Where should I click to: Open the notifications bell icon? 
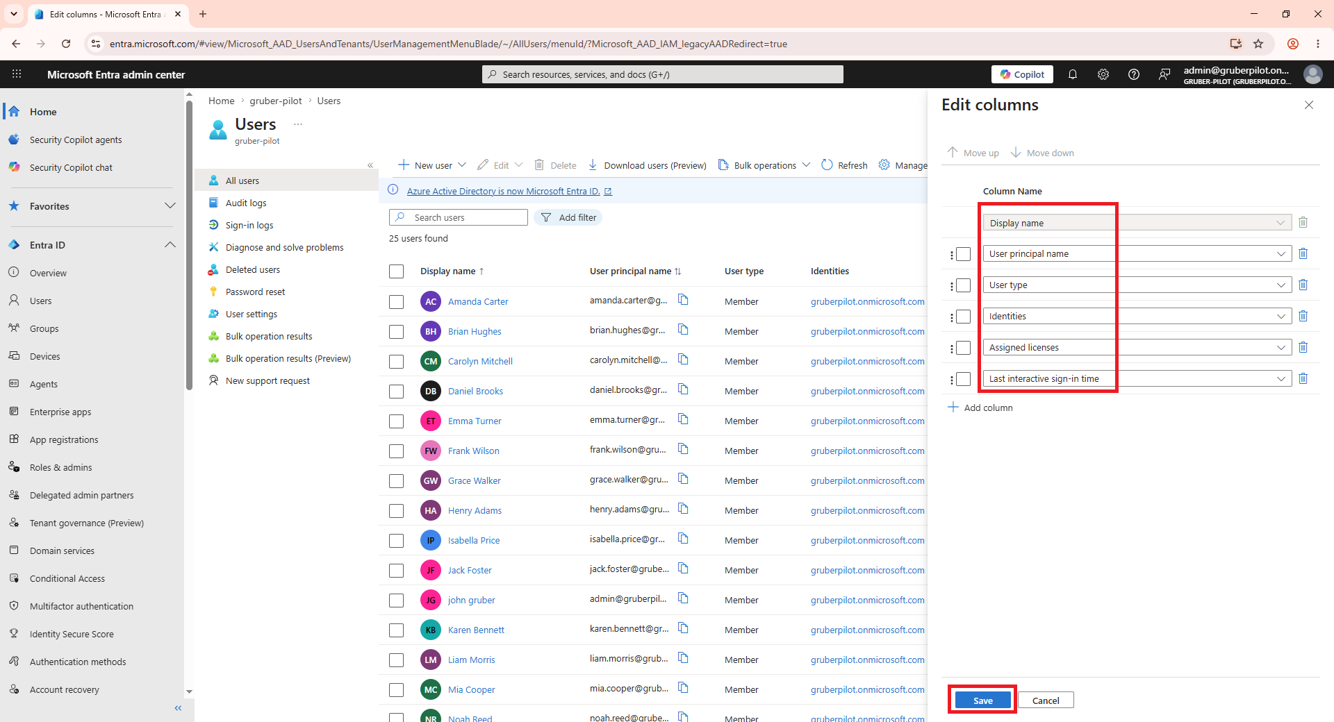[1073, 74]
